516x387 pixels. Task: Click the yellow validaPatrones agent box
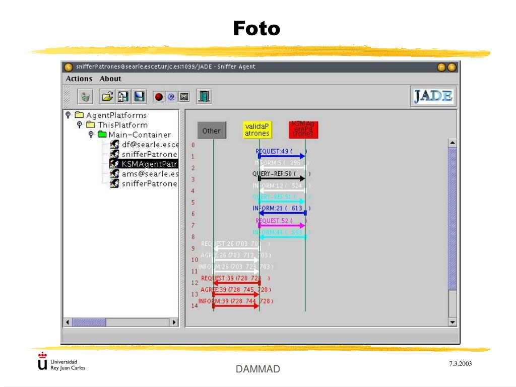(x=257, y=130)
